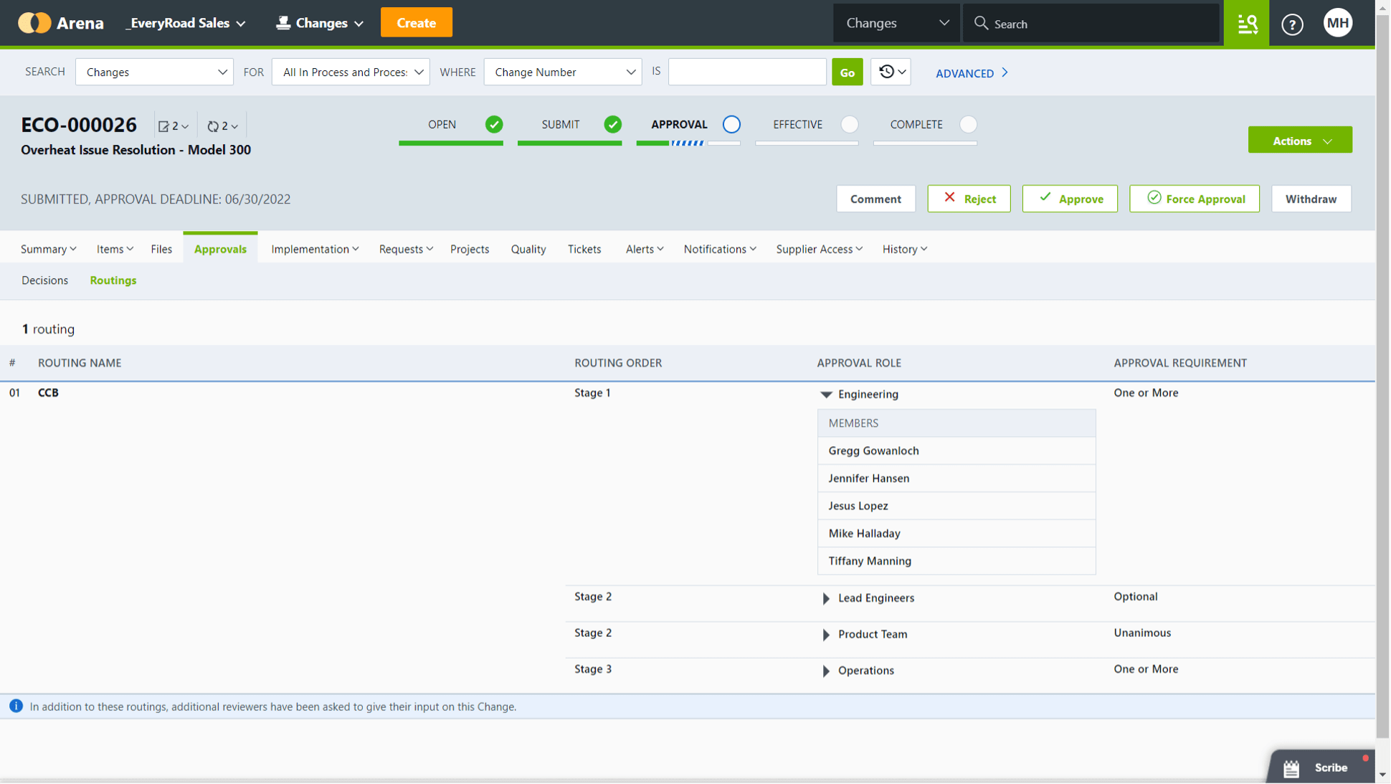Click the search results list icon beside Search
Image resolution: width=1391 pixels, height=784 pixels.
(x=1246, y=24)
